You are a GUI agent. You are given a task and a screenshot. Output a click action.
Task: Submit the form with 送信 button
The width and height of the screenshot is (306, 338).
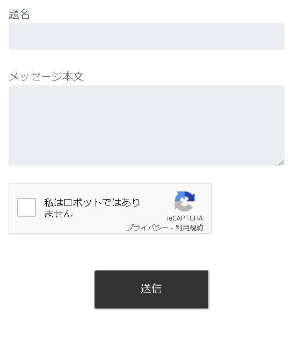click(x=151, y=290)
